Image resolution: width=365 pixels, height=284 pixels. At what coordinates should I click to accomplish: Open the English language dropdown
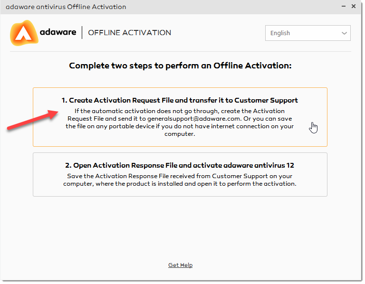[x=308, y=33]
